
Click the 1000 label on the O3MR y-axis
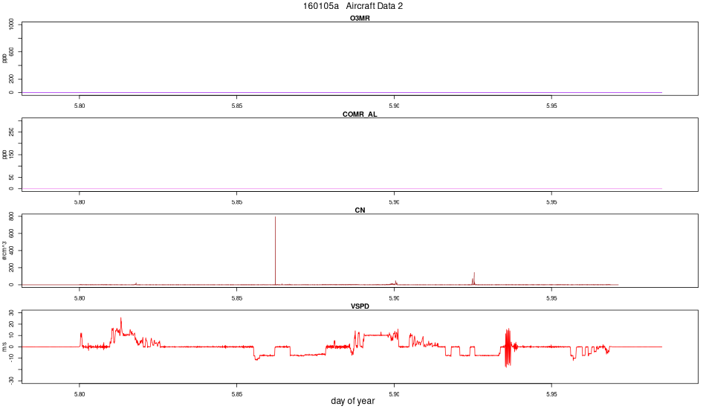coord(11,25)
